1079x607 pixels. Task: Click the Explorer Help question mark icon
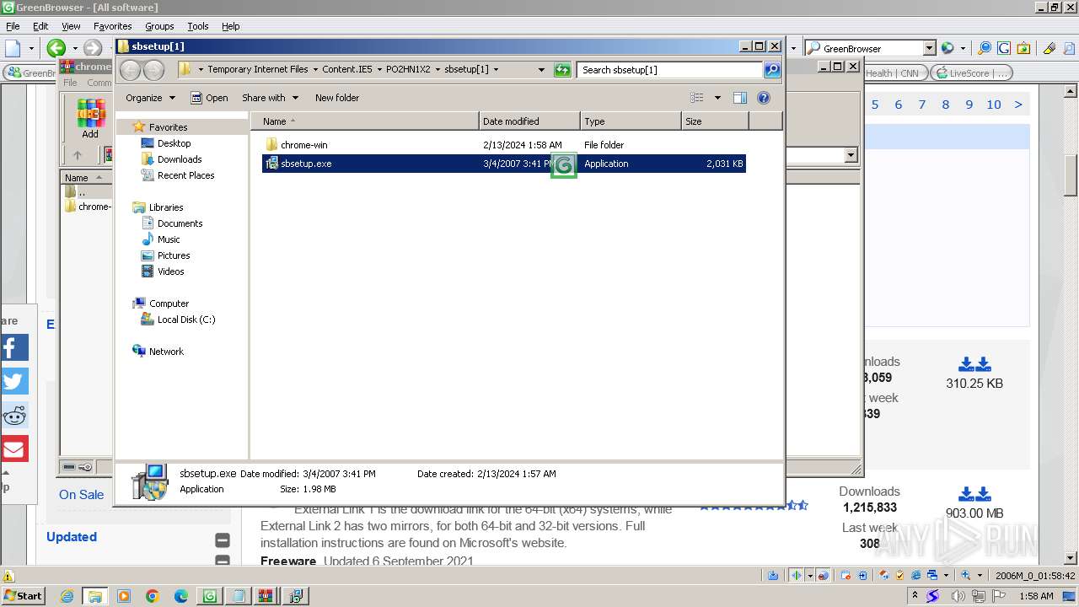click(x=764, y=98)
